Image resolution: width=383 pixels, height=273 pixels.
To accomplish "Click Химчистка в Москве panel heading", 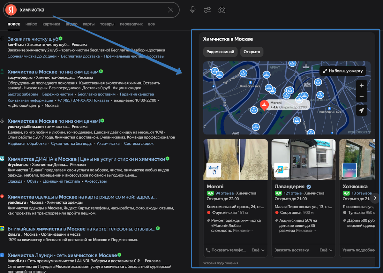I will click(228, 39).
